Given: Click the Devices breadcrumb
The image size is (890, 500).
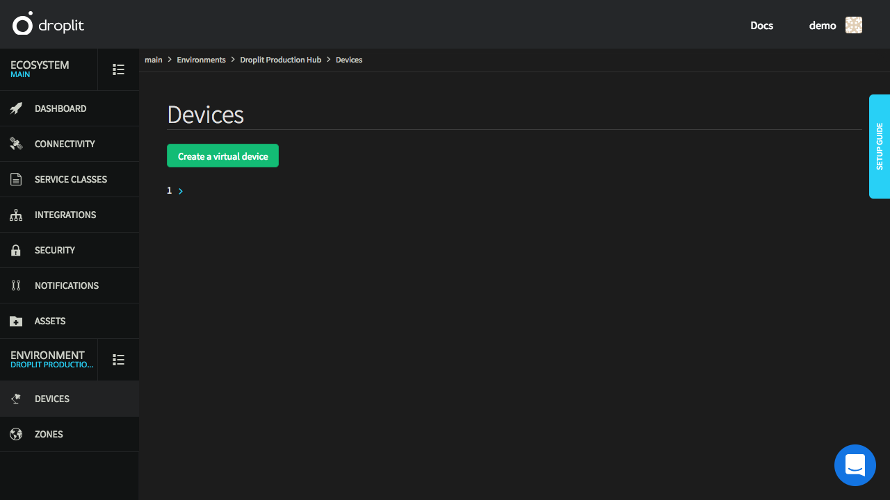Looking at the screenshot, I should click(x=349, y=60).
